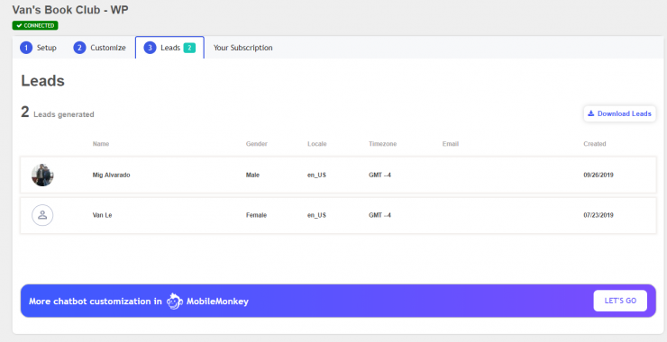Switch to the Customize tab
The image size is (667, 342).
click(99, 48)
